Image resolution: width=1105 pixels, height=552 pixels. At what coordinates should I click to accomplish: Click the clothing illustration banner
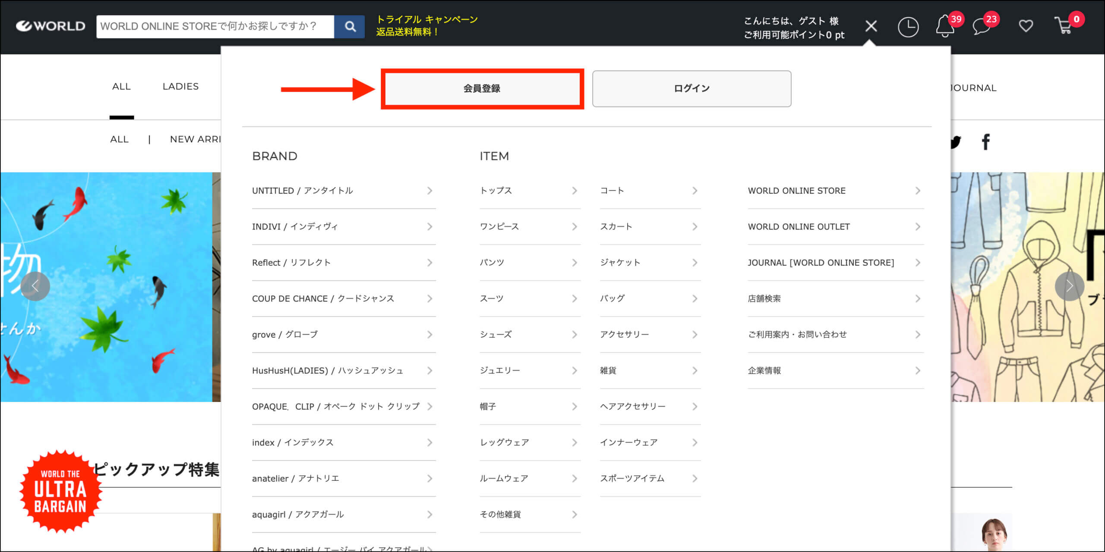tap(1027, 287)
